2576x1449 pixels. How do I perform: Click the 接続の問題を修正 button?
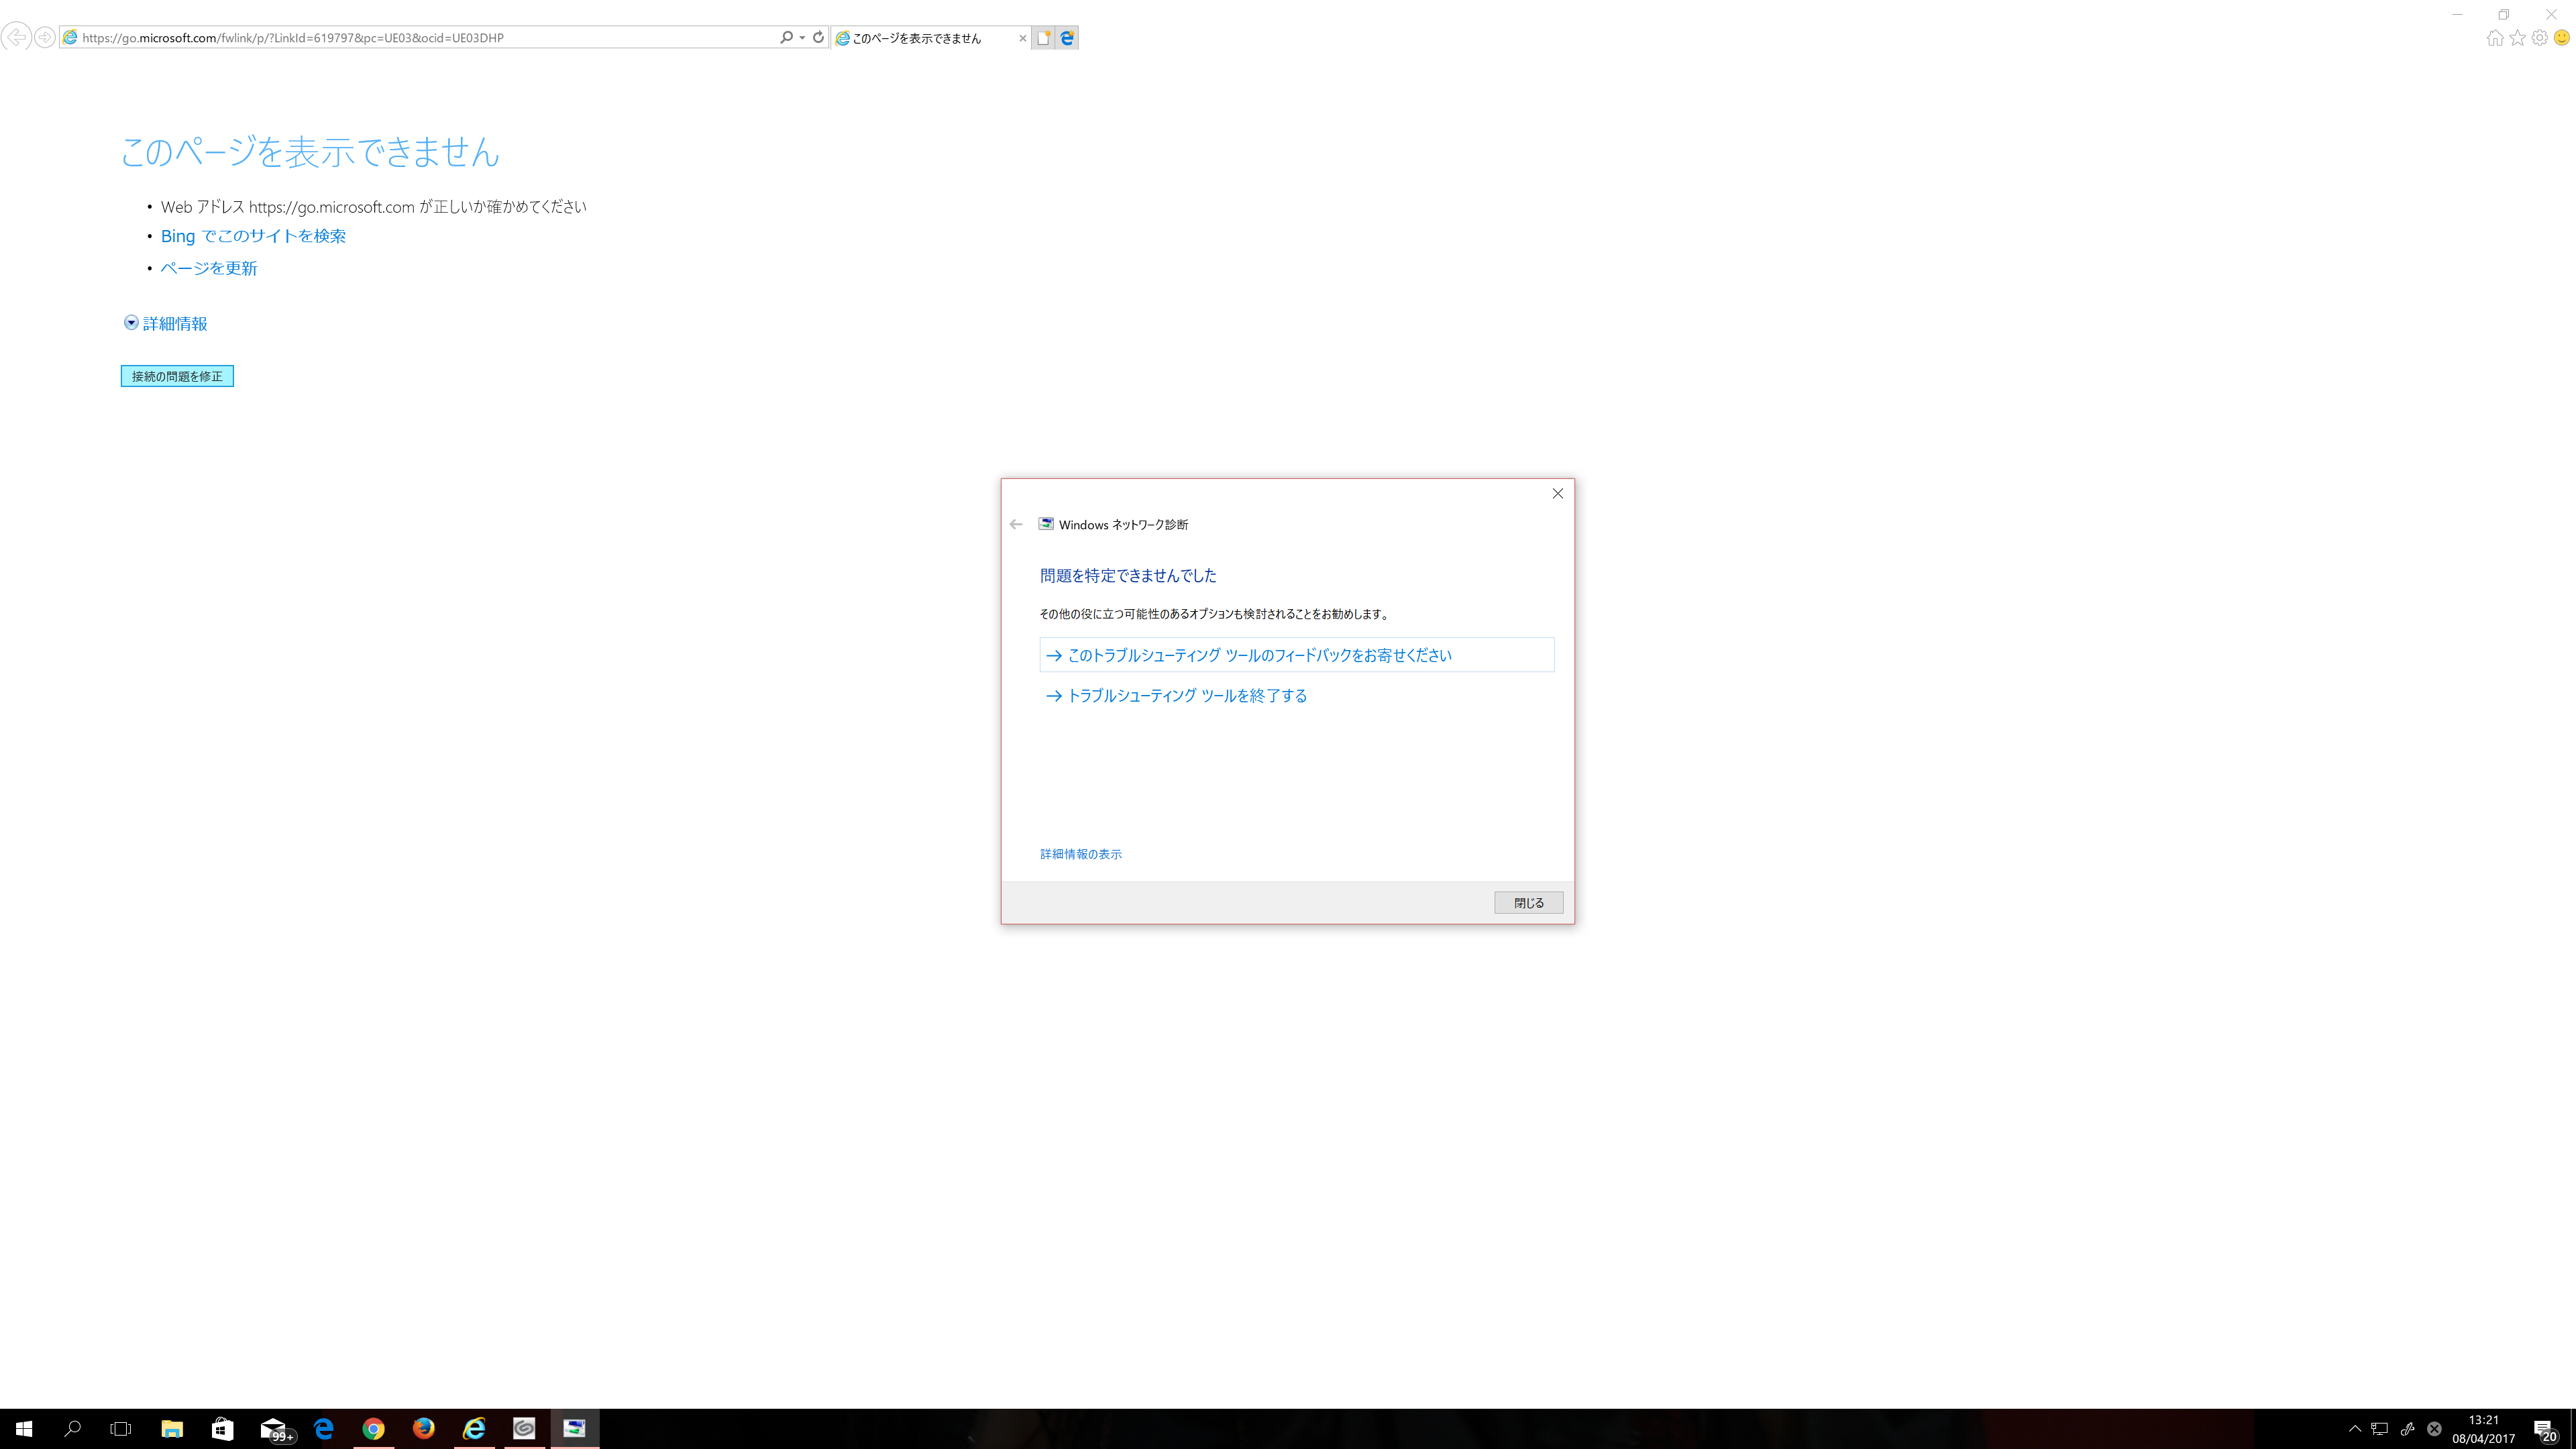coord(177,376)
